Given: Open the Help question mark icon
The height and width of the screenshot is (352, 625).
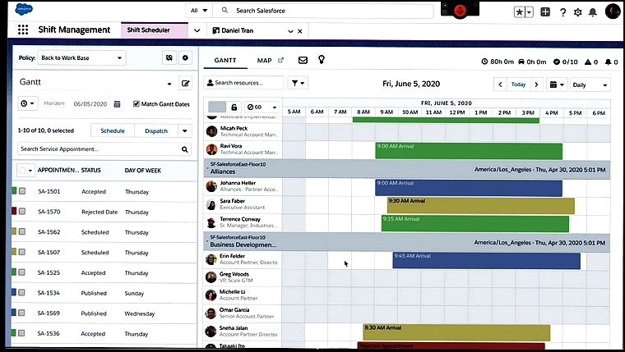Looking at the screenshot, I should 562,12.
